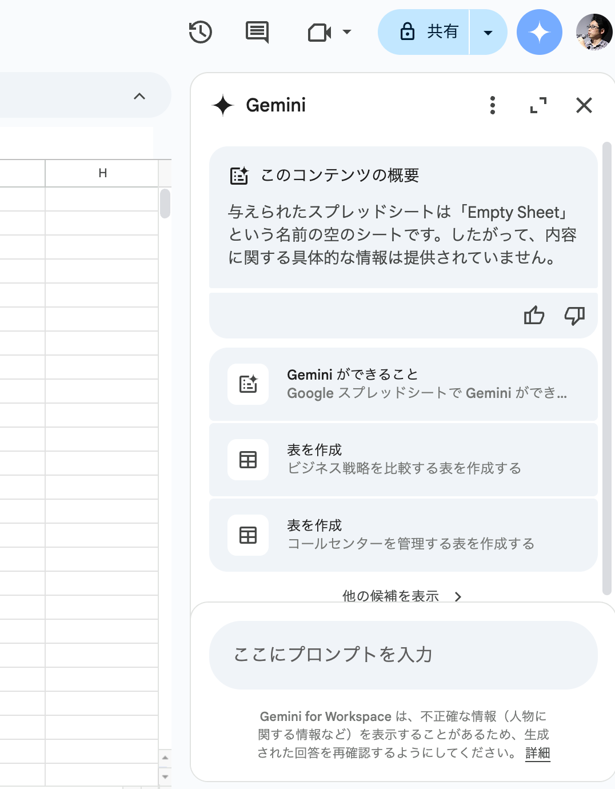The height and width of the screenshot is (789, 615).
Task: Give thumbs up to the summary
Action: coord(534,315)
